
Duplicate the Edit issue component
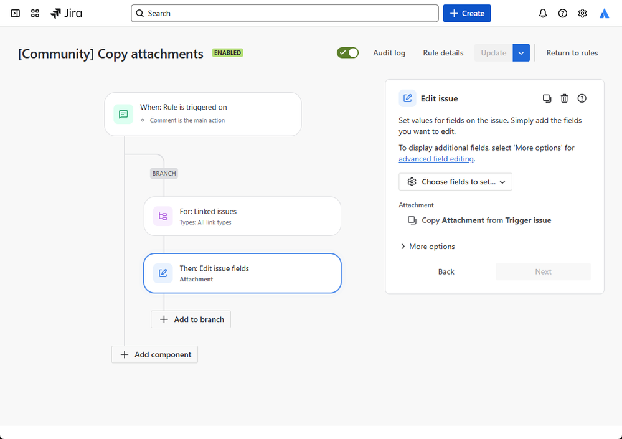(x=547, y=98)
